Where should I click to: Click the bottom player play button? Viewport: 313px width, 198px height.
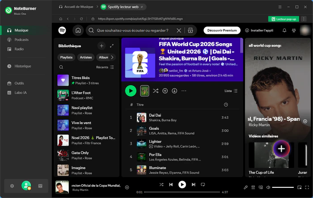(182, 185)
